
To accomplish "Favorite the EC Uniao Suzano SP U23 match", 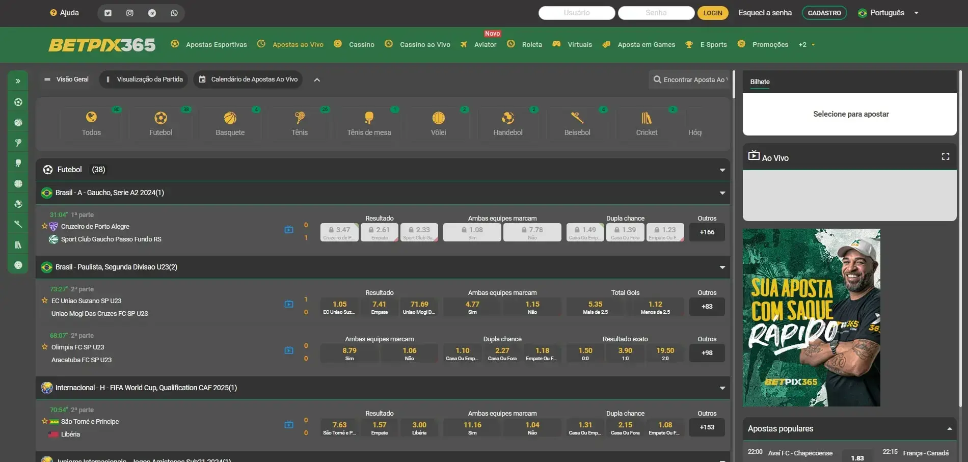I will (x=45, y=301).
